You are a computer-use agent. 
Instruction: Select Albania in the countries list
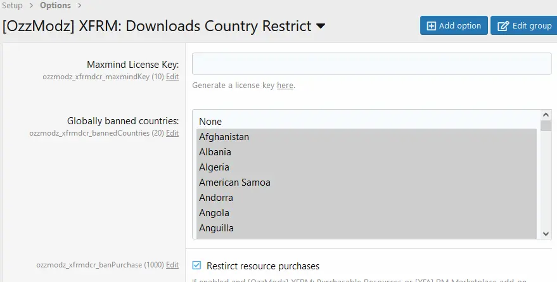click(x=215, y=152)
